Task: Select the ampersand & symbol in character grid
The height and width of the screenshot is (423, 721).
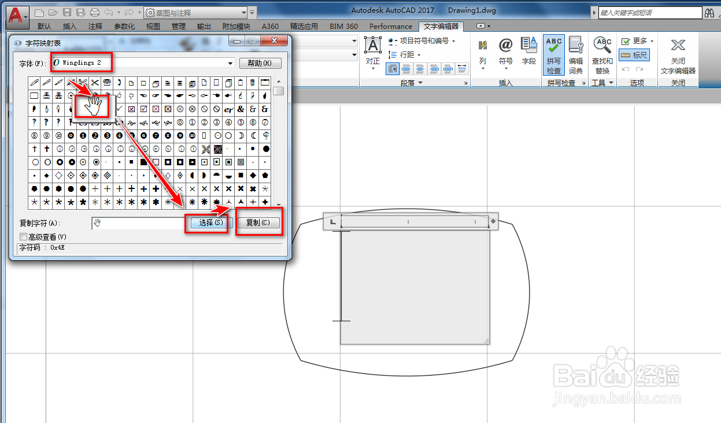Action: (x=241, y=109)
